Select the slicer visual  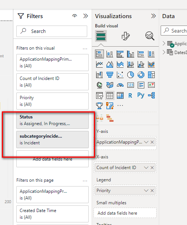coord(99,95)
